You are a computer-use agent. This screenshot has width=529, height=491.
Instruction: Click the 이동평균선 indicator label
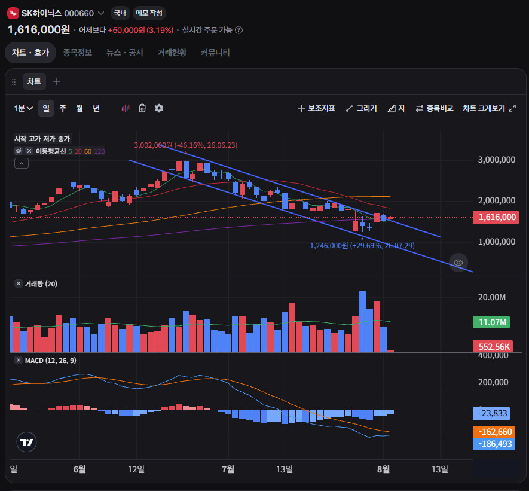point(51,151)
